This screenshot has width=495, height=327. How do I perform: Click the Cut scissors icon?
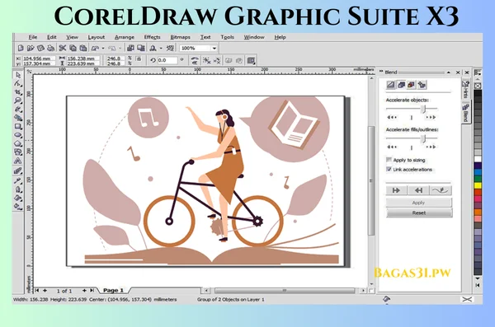coord(63,48)
